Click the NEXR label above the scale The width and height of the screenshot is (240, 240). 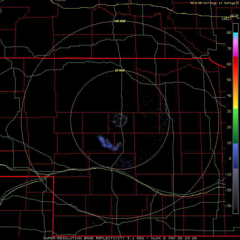(x=234, y=16)
